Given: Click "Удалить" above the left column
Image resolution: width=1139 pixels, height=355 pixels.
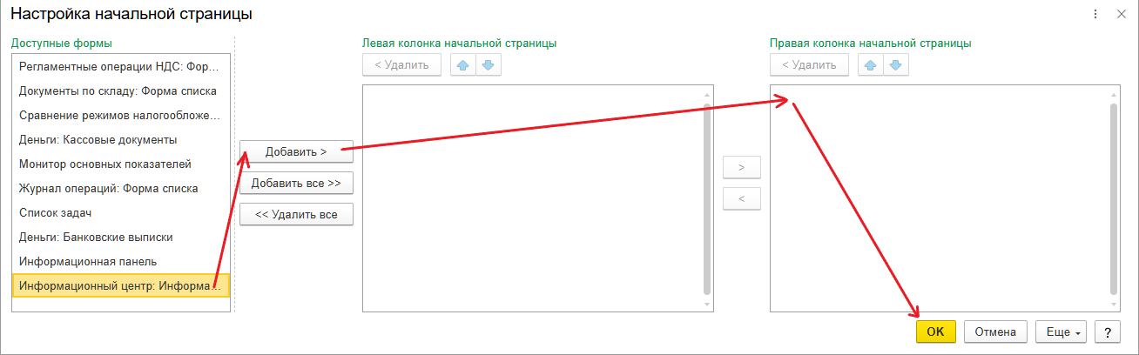Looking at the screenshot, I should click(401, 65).
